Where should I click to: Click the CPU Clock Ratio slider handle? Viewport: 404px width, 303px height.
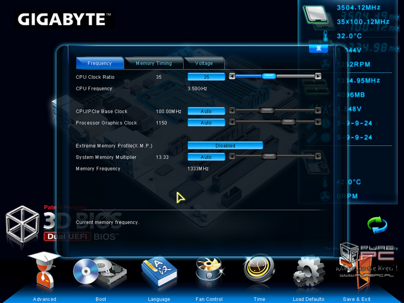coord(269,76)
